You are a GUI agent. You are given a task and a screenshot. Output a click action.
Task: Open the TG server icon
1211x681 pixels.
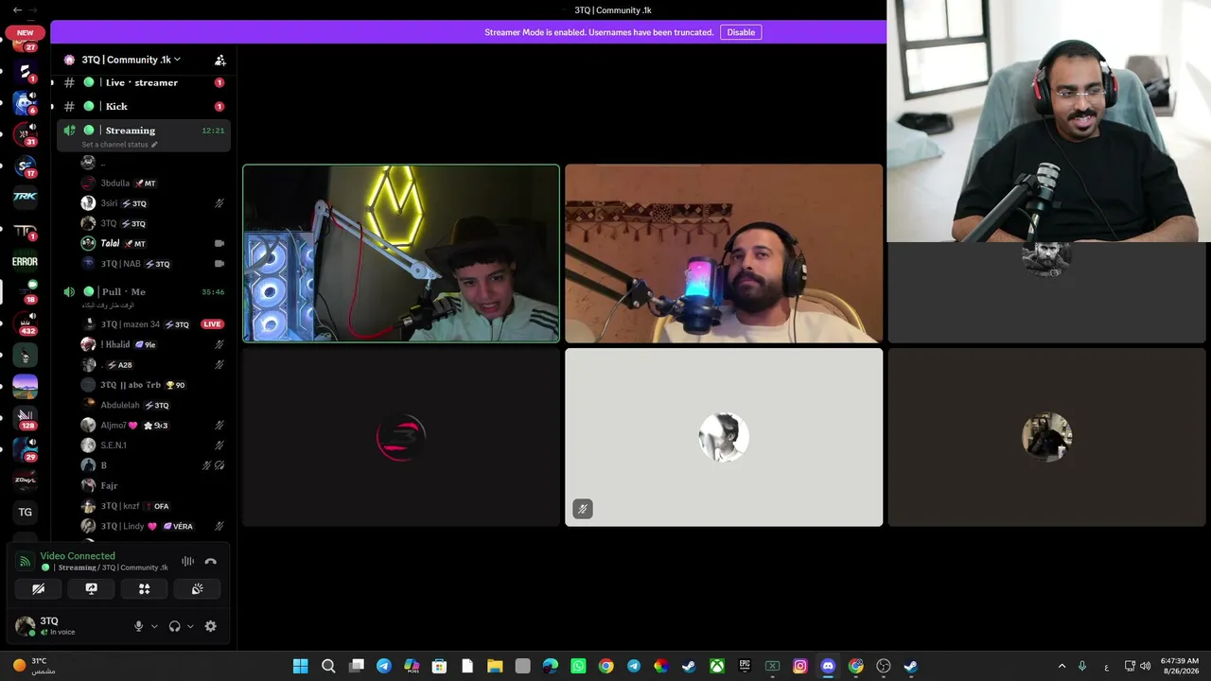[x=25, y=512]
